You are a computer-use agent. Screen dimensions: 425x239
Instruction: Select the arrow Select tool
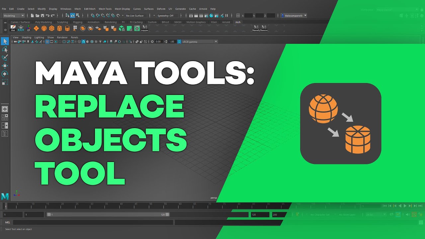coord(5,41)
